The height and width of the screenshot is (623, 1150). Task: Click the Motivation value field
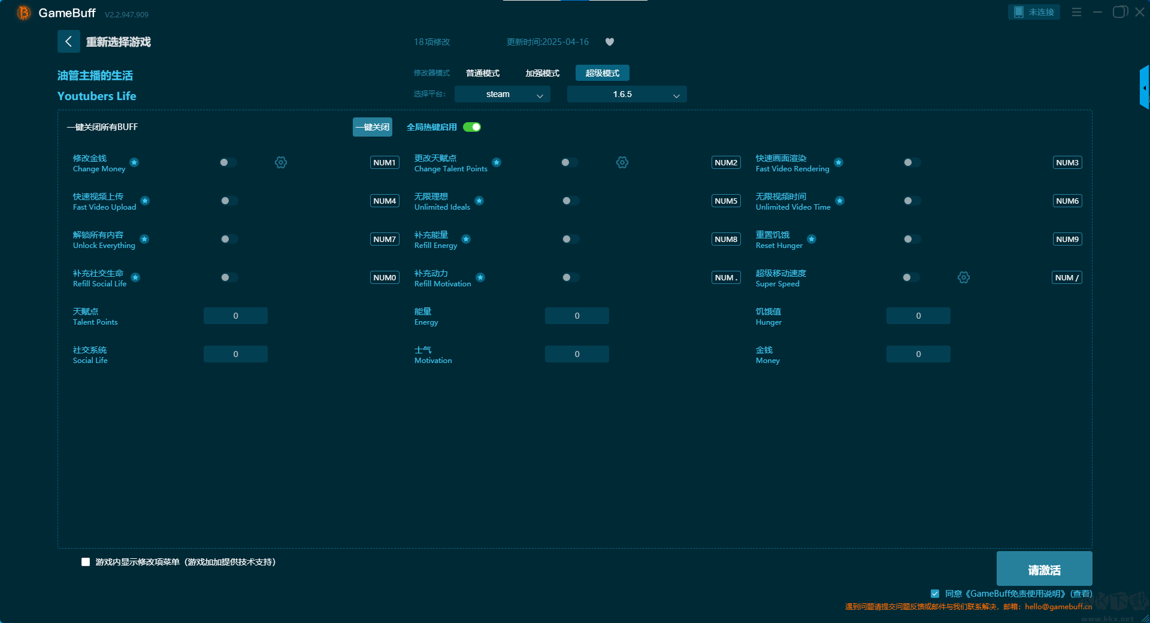point(577,354)
